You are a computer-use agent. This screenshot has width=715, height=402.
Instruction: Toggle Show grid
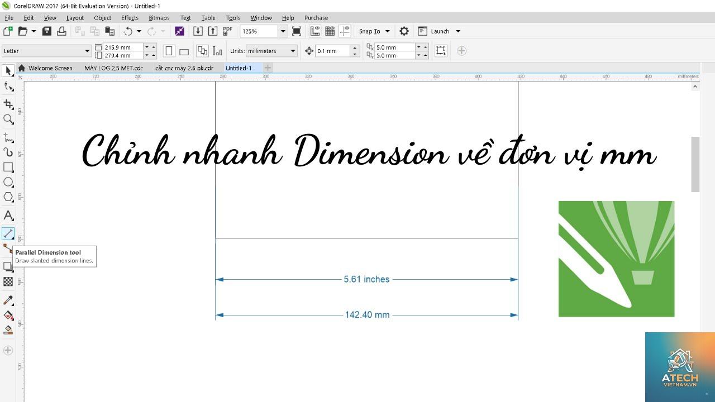pyautogui.click(x=330, y=31)
